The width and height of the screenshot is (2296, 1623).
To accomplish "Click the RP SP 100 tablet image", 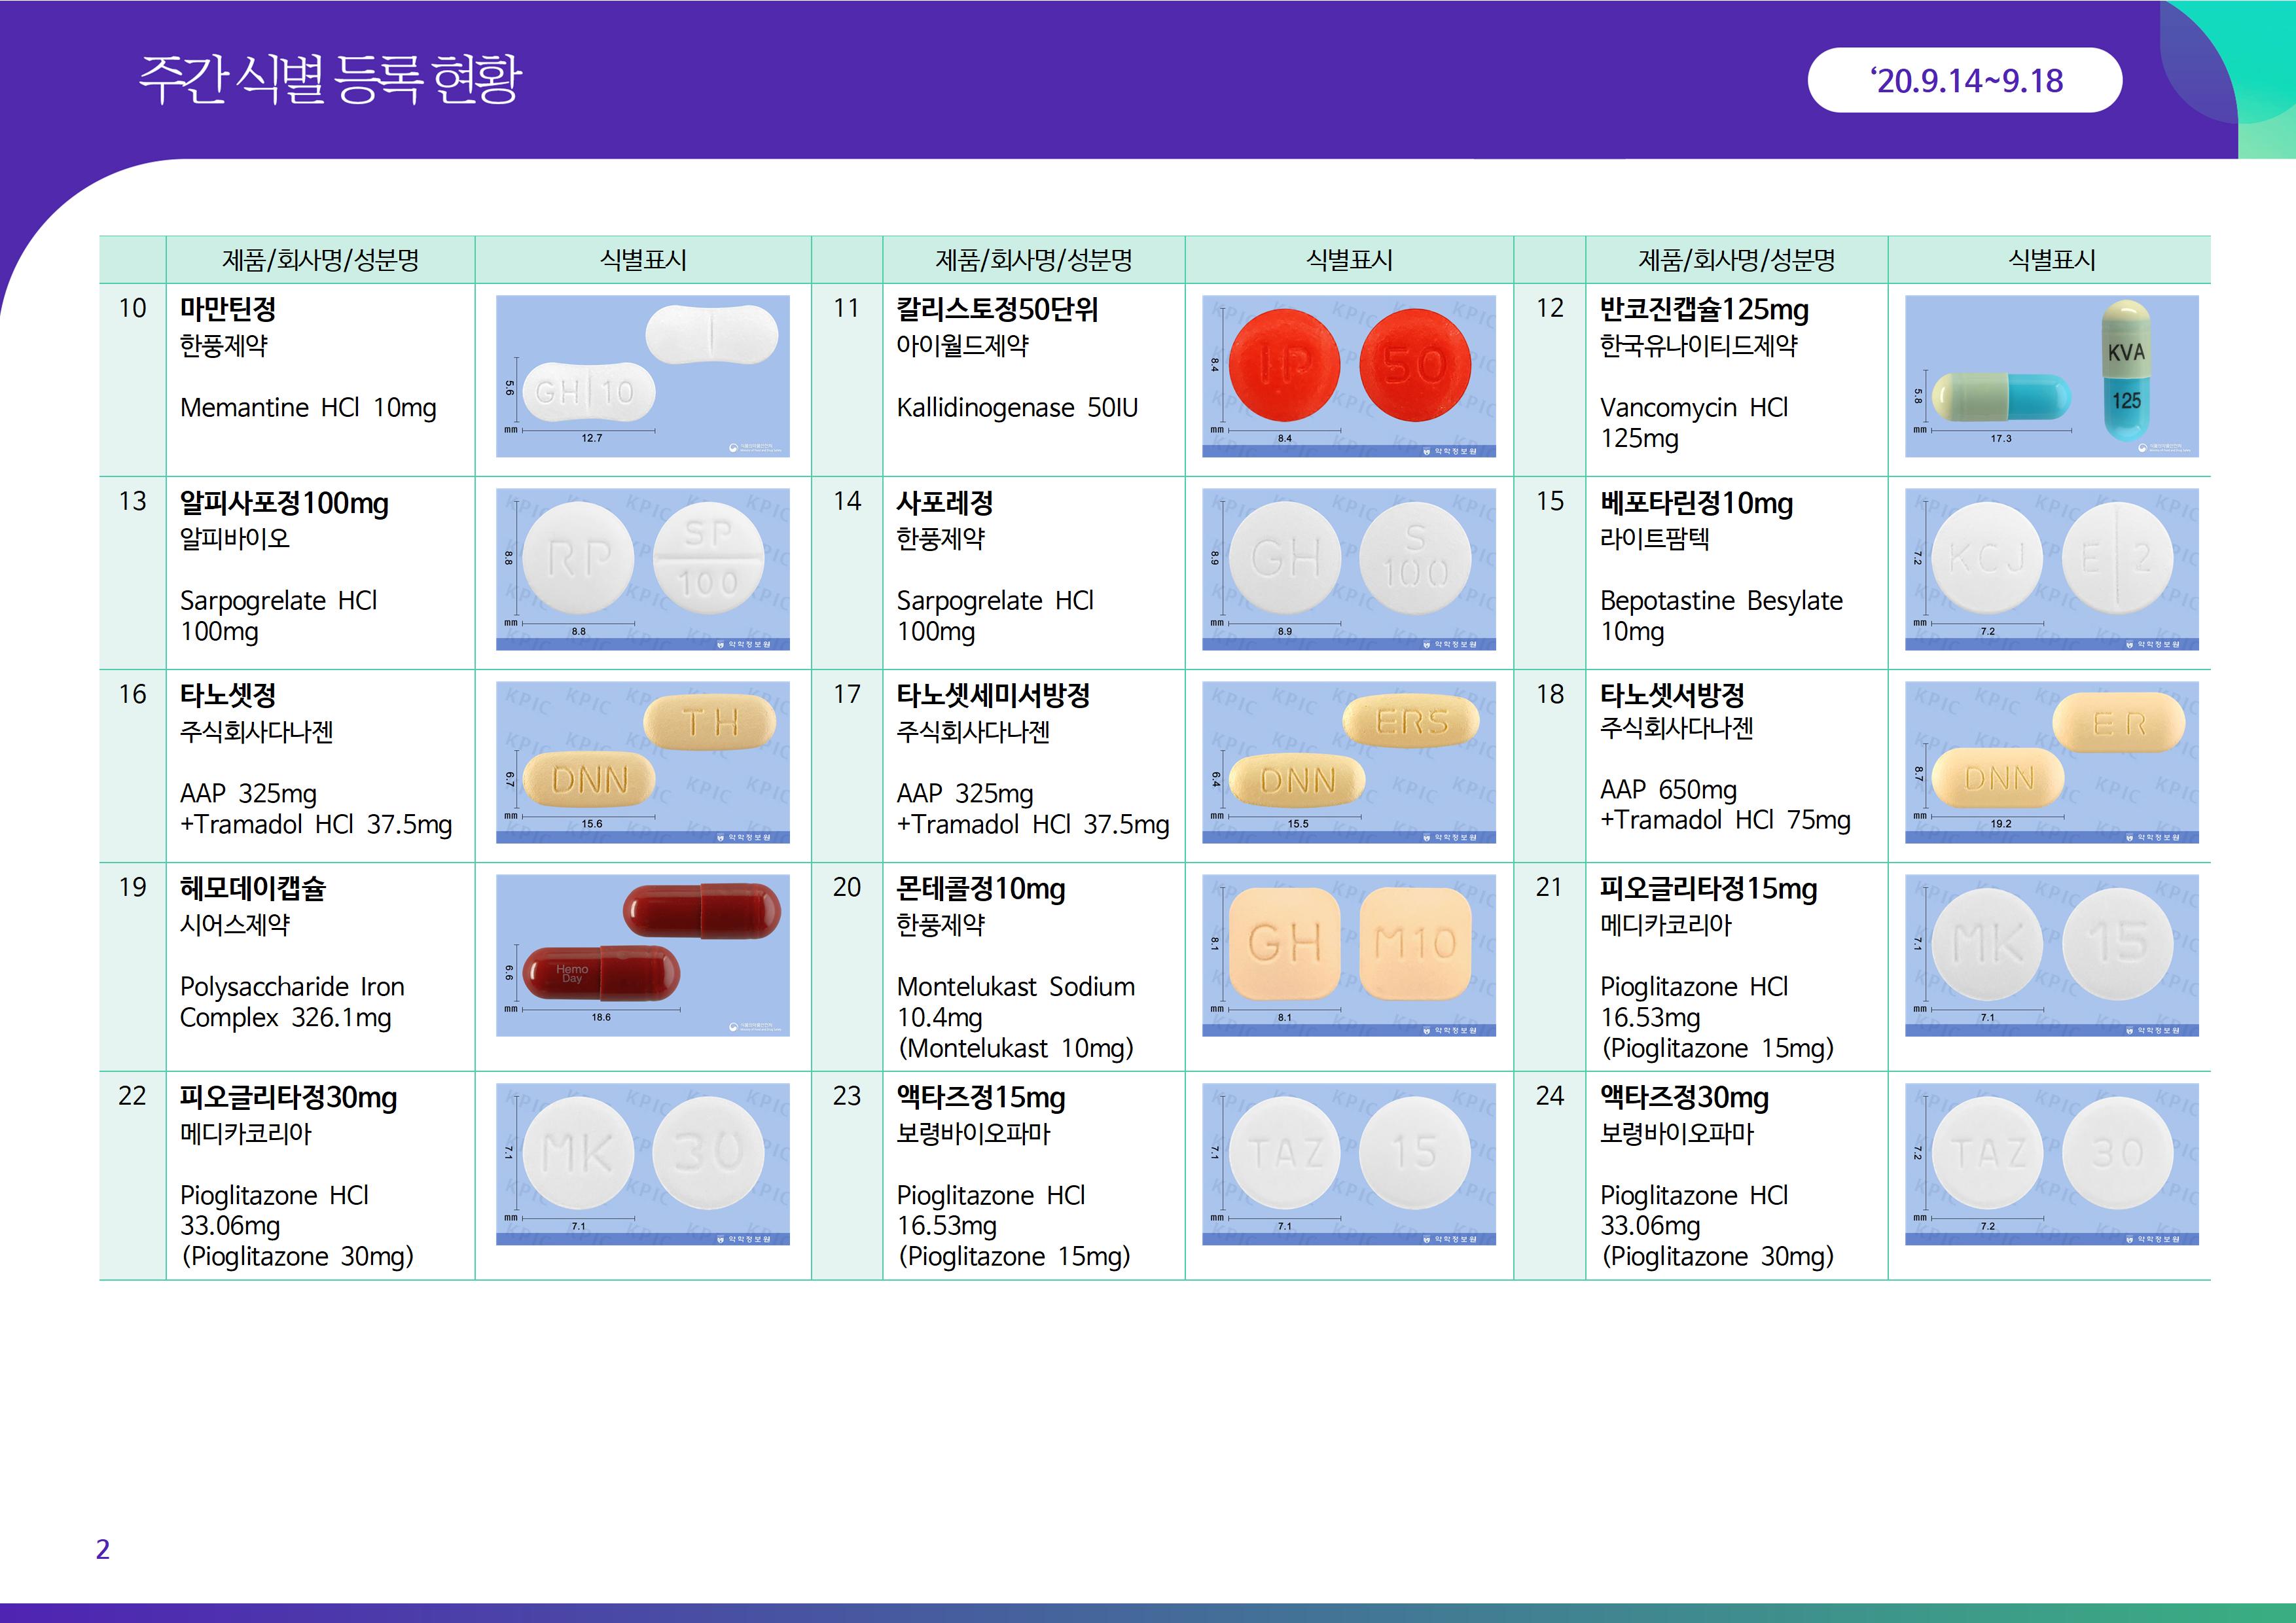I will [642, 569].
